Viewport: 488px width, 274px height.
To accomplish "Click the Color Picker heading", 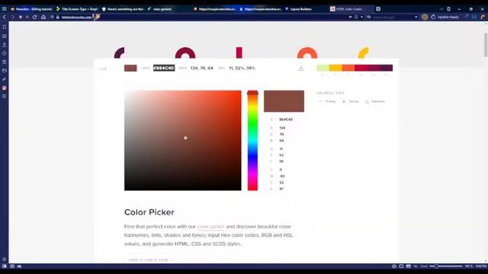I will pyautogui.click(x=149, y=212).
